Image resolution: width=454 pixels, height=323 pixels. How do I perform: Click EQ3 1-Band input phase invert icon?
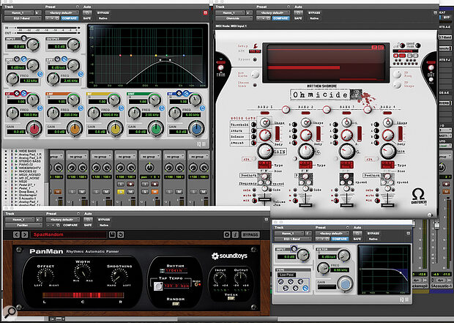point(294,248)
